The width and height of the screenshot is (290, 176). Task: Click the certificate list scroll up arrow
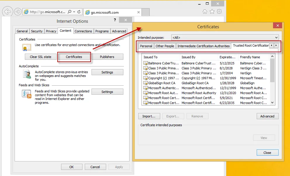[272, 57]
